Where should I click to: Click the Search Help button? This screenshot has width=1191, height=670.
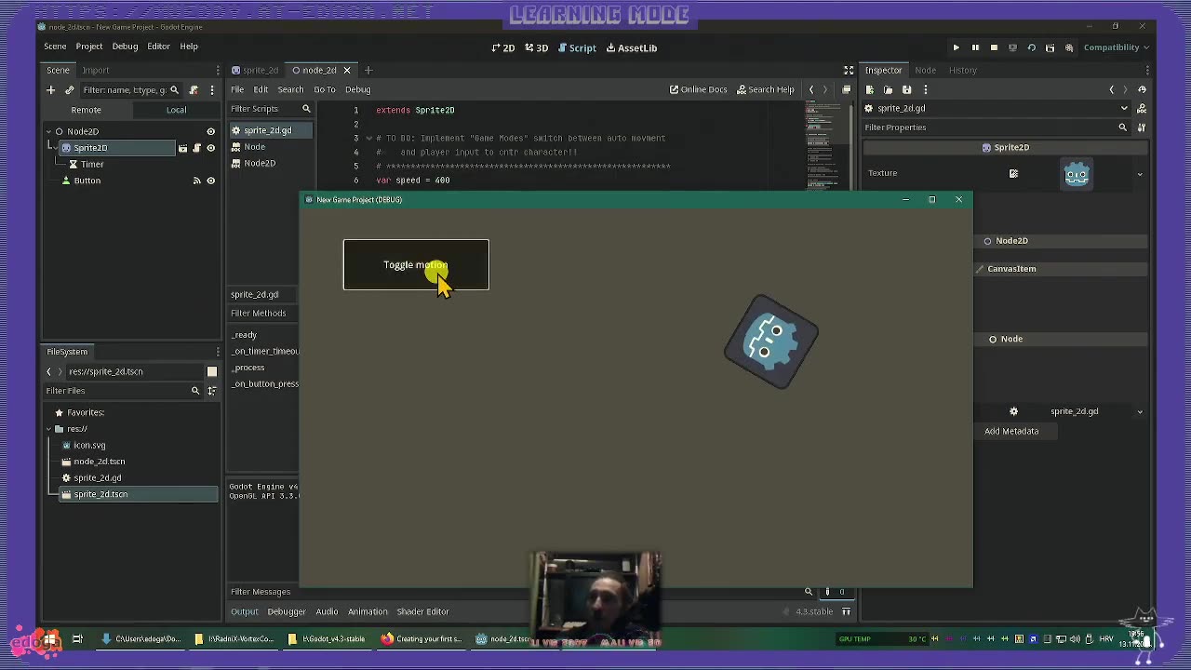tap(765, 89)
